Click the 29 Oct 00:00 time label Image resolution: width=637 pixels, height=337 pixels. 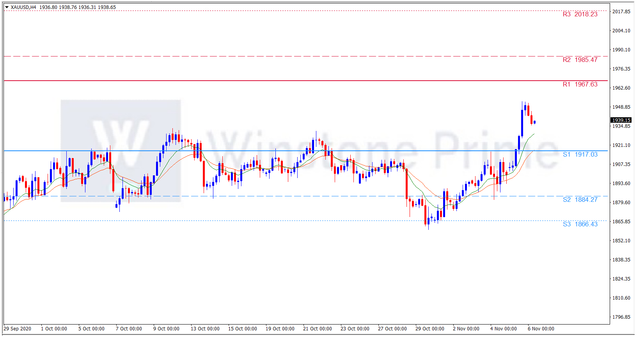429,329
